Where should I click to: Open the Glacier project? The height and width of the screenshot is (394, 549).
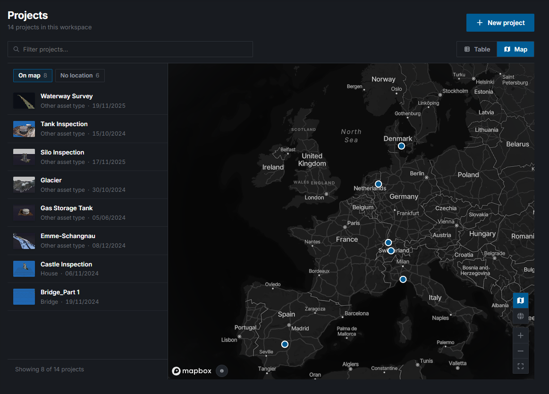pos(87,185)
